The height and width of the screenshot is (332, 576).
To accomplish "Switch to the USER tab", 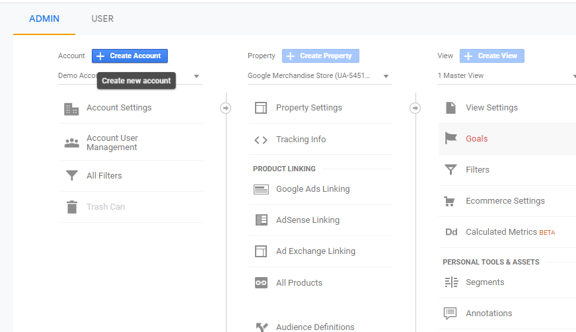I will coord(102,19).
